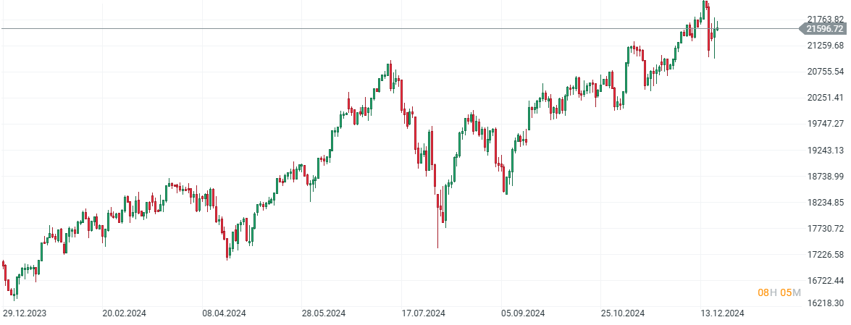This screenshot has height=325, width=851.
Task: Click the 05.09.2024 time axis label
Action: click(523, 313)
